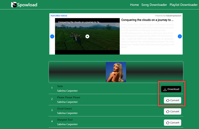Convert the Good Graces track
Screen dimensions: 199x129
point(172,111)
